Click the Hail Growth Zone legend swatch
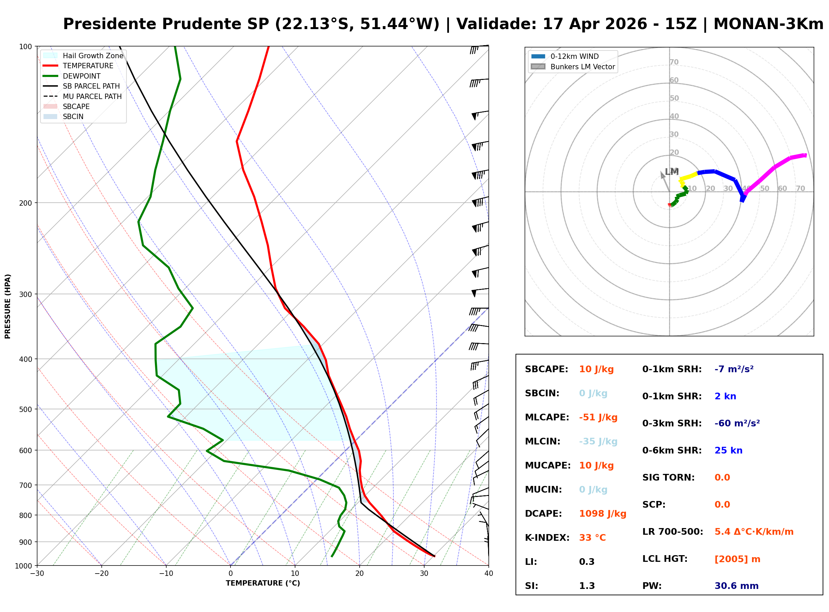Screen dimensions: 829x612 pyautogui.click(x=51, y=56)
